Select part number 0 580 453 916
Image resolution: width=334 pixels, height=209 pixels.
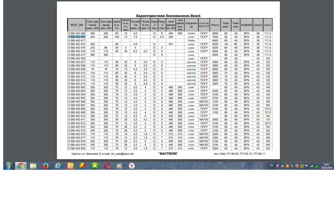point(77,134)
